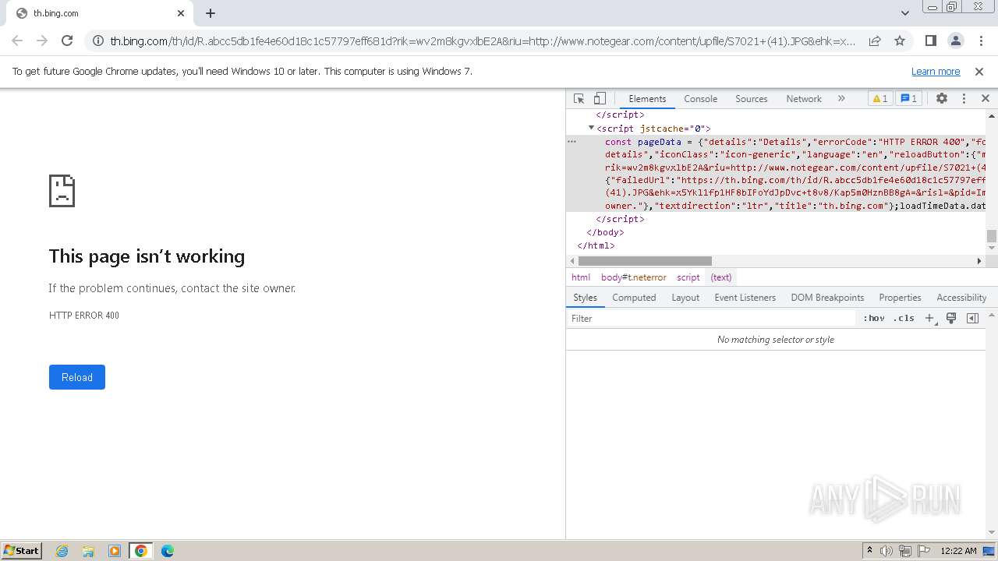
Task: Toggle computed styles sidebar icon
Action: point(972,318)
